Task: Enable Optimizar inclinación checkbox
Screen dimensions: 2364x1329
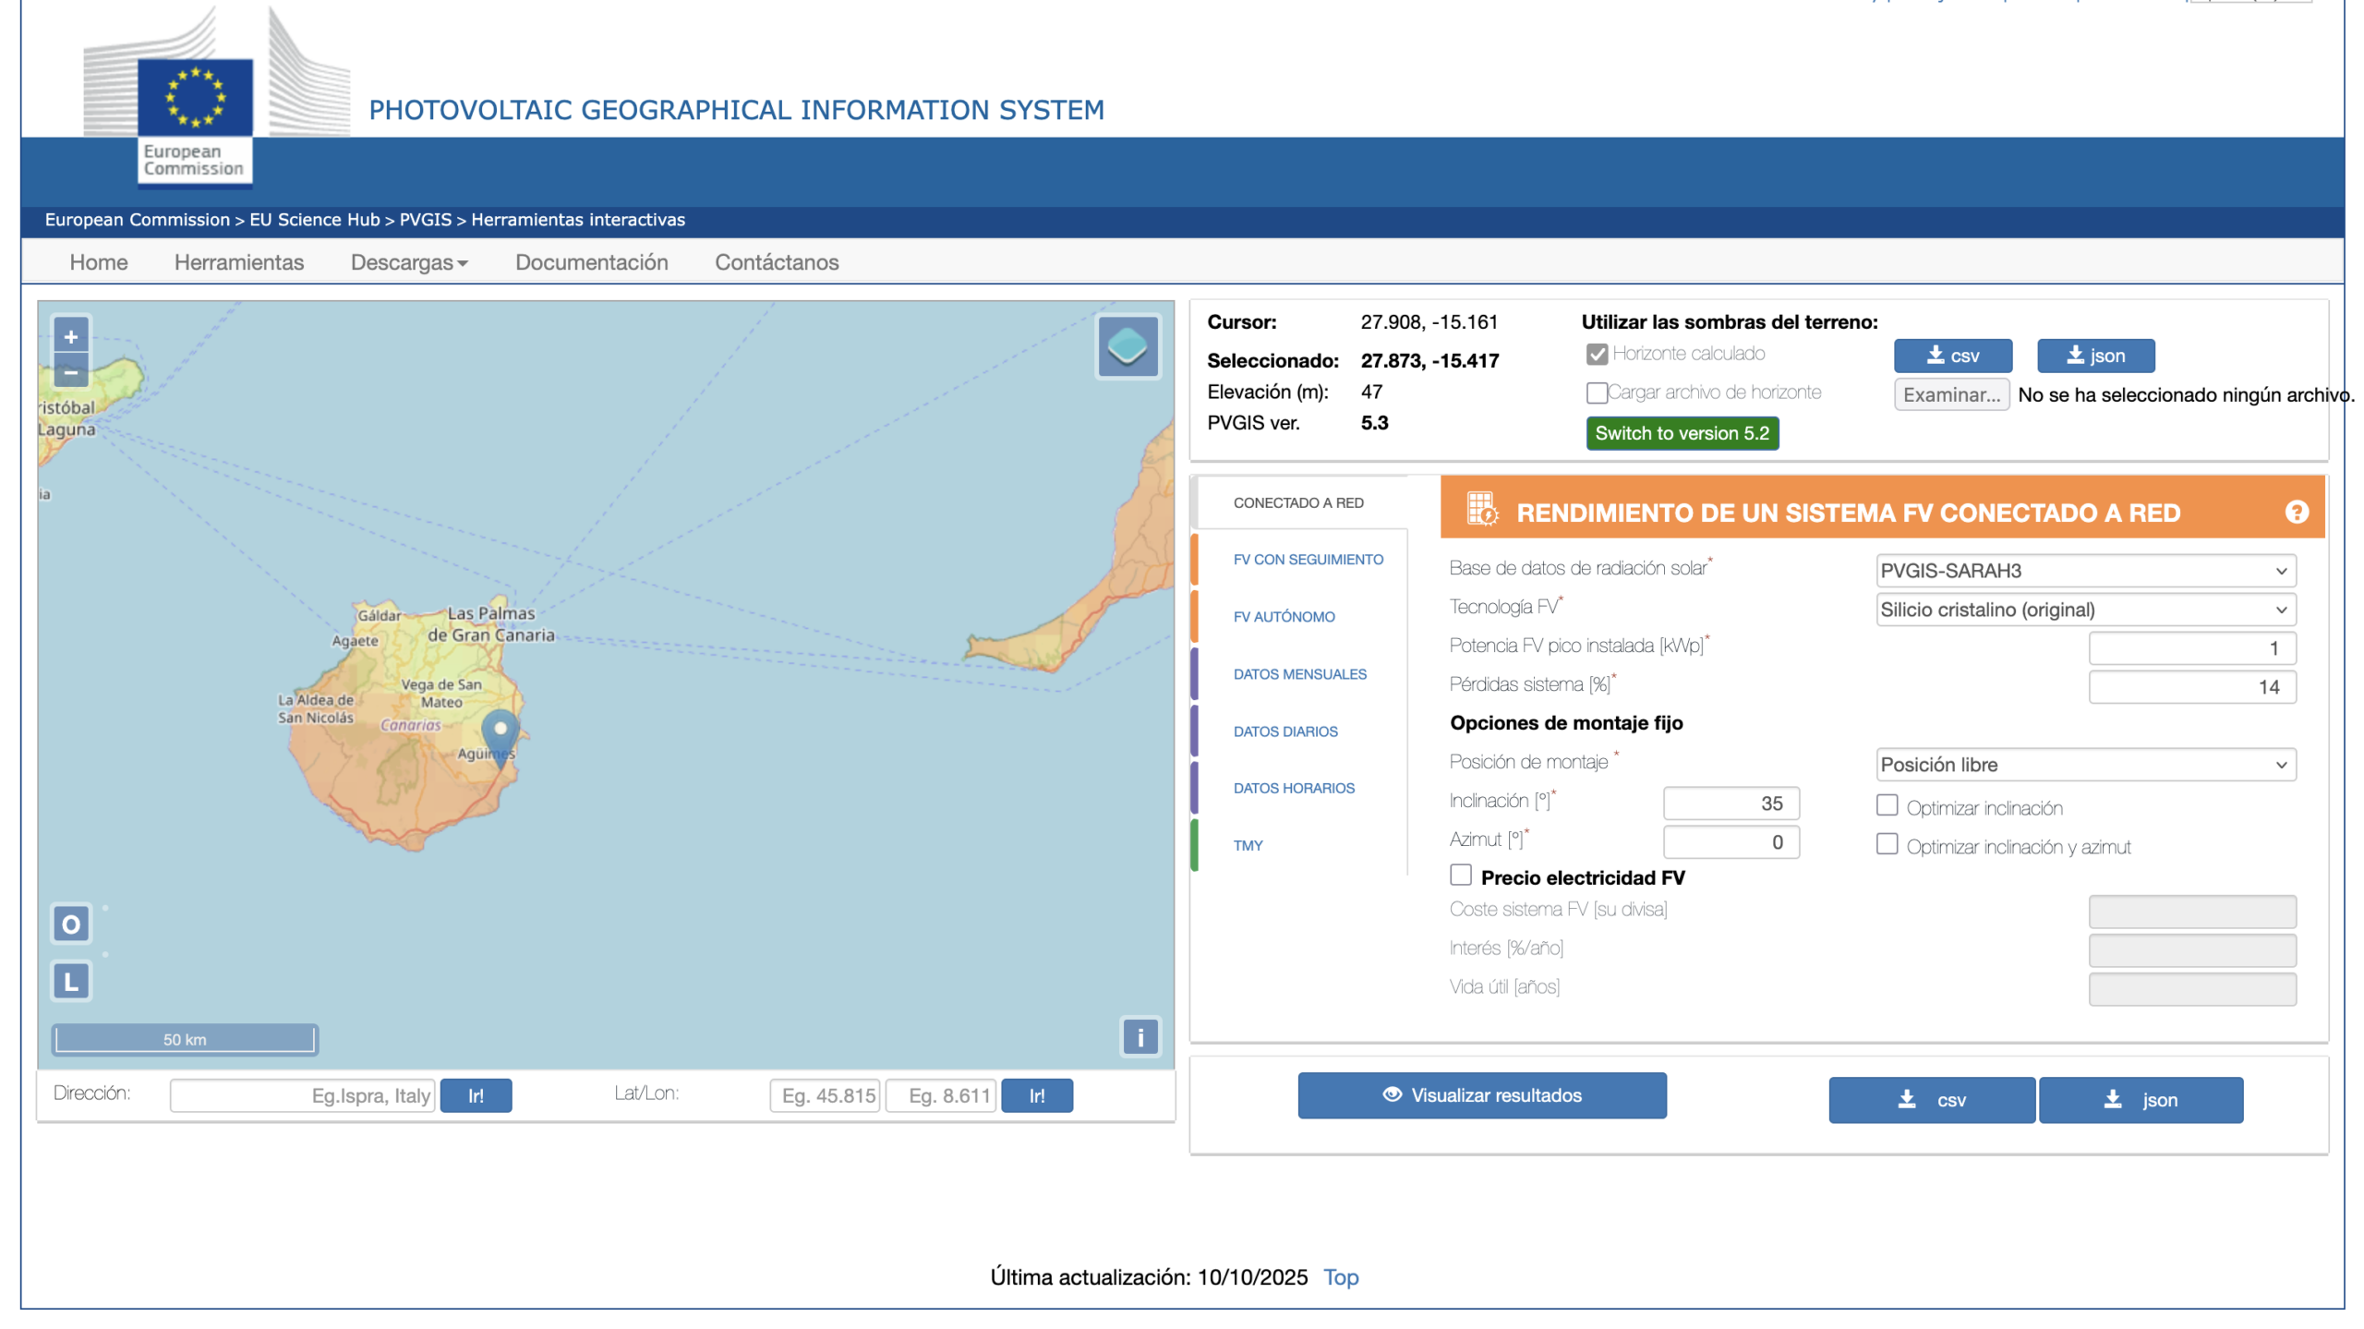Action: point(1886,805)
